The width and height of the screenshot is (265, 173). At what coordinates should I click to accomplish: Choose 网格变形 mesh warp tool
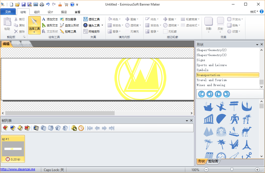pos(91,31)
